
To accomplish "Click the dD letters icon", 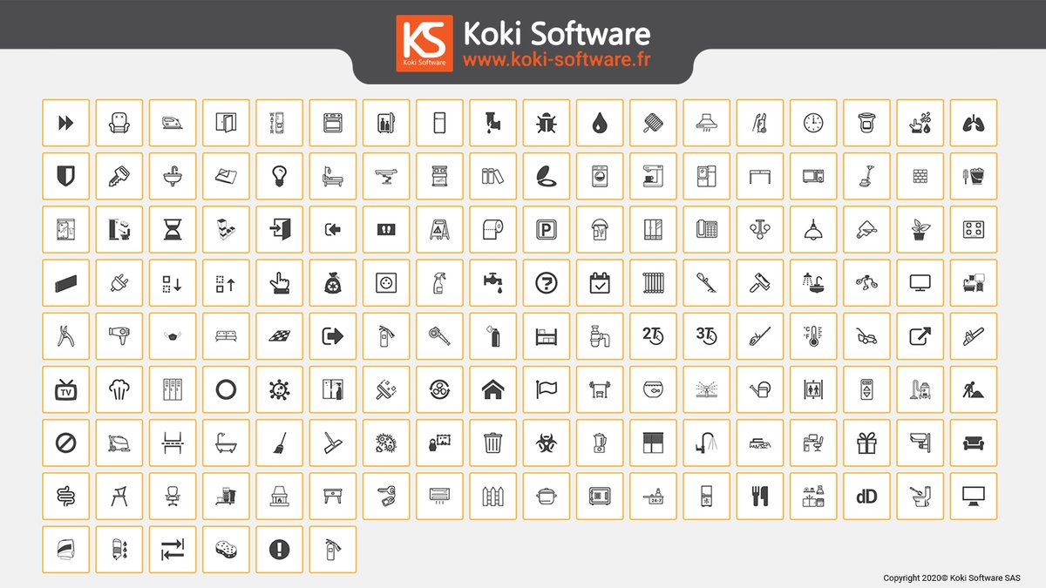I will pos(867,496).
